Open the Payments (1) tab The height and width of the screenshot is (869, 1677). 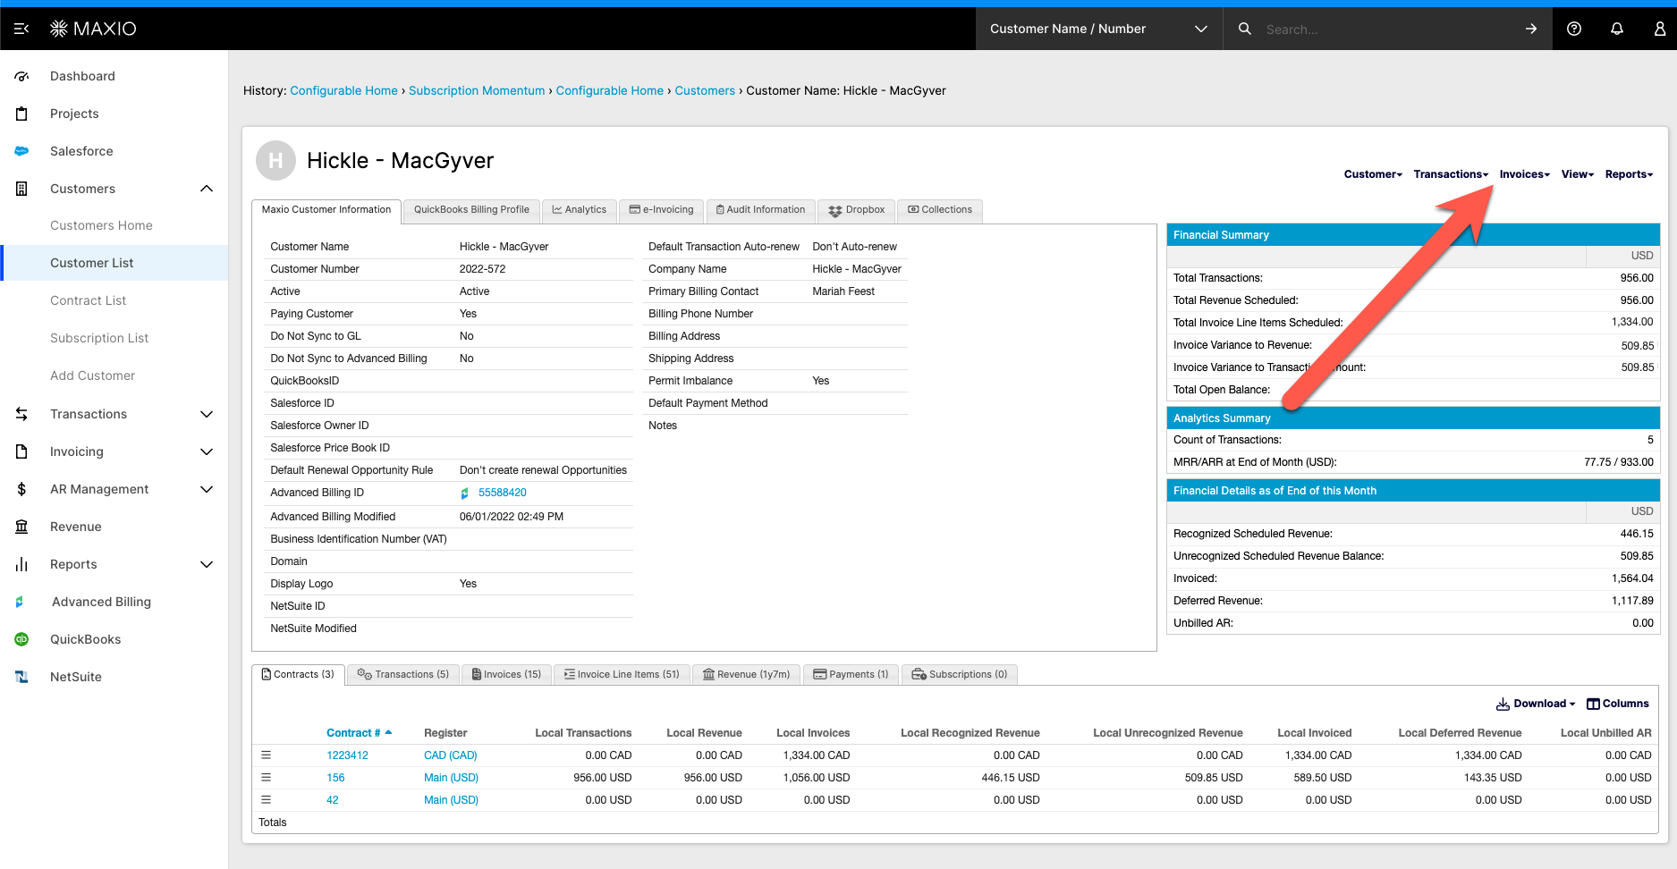851,674
